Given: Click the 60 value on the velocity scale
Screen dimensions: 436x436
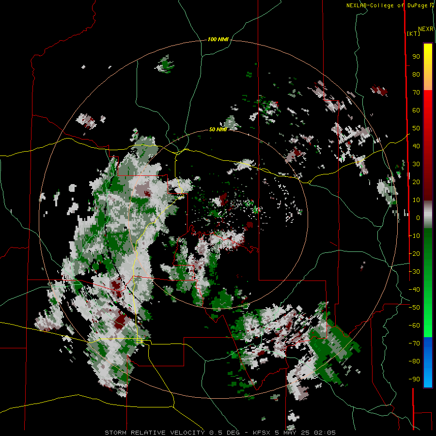Looking at the screenshot, I should click(416, 110).
